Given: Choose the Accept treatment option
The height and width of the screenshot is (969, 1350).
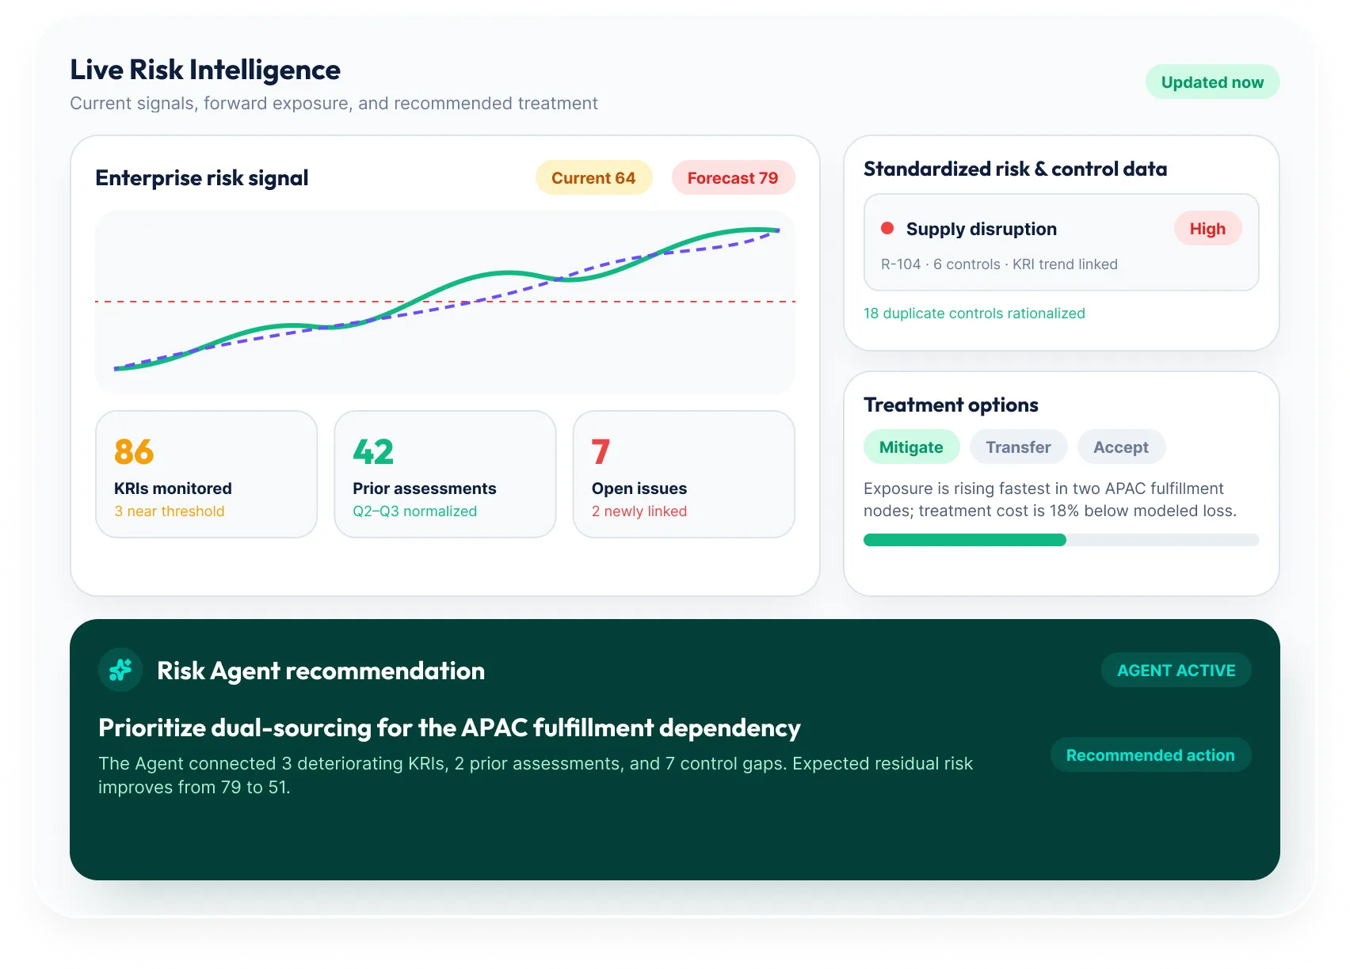Looking at the screenshot, I should point(1120,446).
